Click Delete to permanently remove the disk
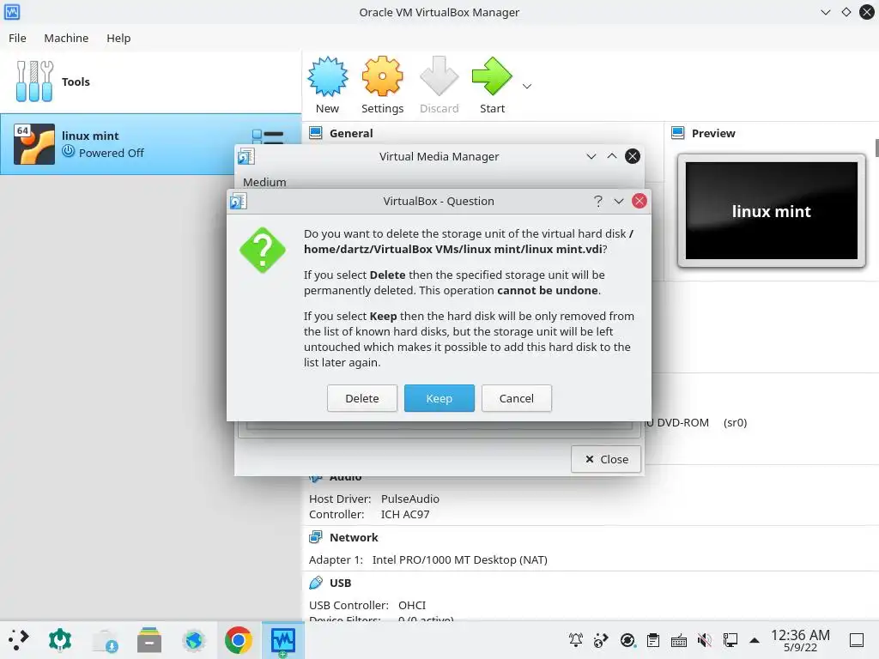Screen dimensions: 879x659 [x=362, y=398]
